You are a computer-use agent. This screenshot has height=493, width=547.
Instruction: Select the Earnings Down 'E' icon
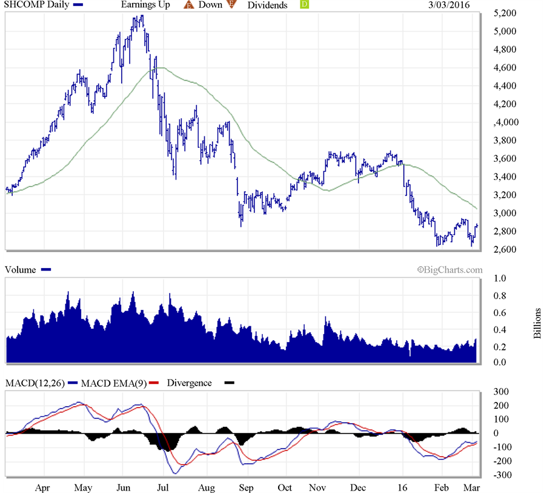point(231,5)
